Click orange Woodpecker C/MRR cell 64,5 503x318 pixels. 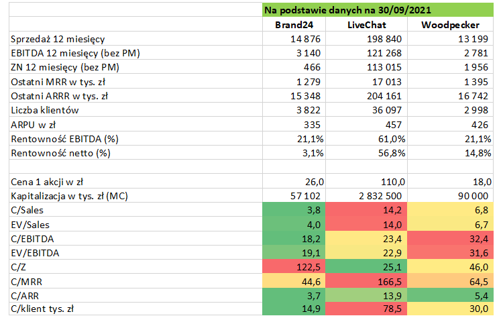tap(450, 281)
